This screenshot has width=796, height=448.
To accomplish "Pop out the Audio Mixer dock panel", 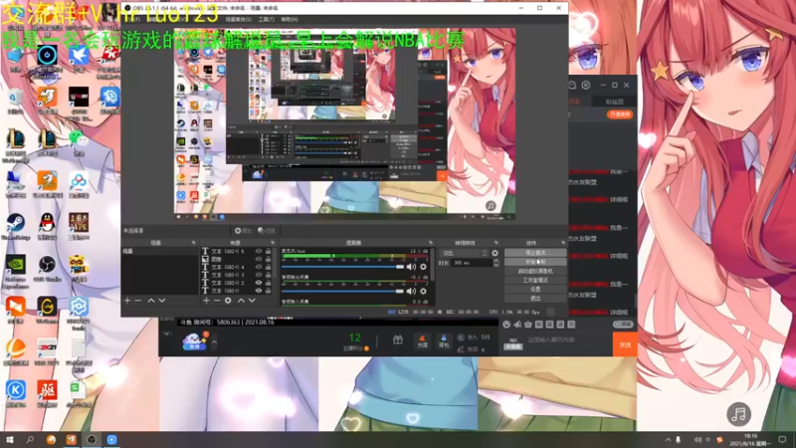I will [431, 243].
